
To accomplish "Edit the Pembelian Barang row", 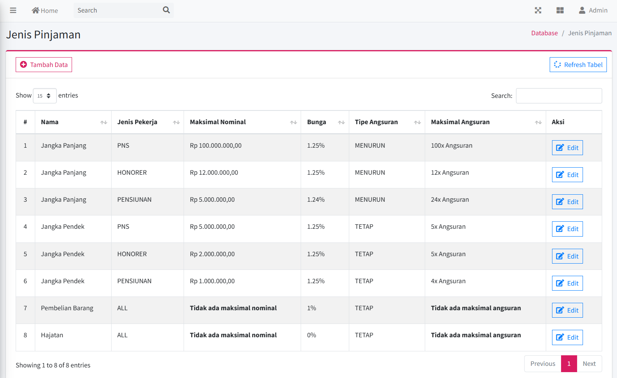I will coord(567,310).
